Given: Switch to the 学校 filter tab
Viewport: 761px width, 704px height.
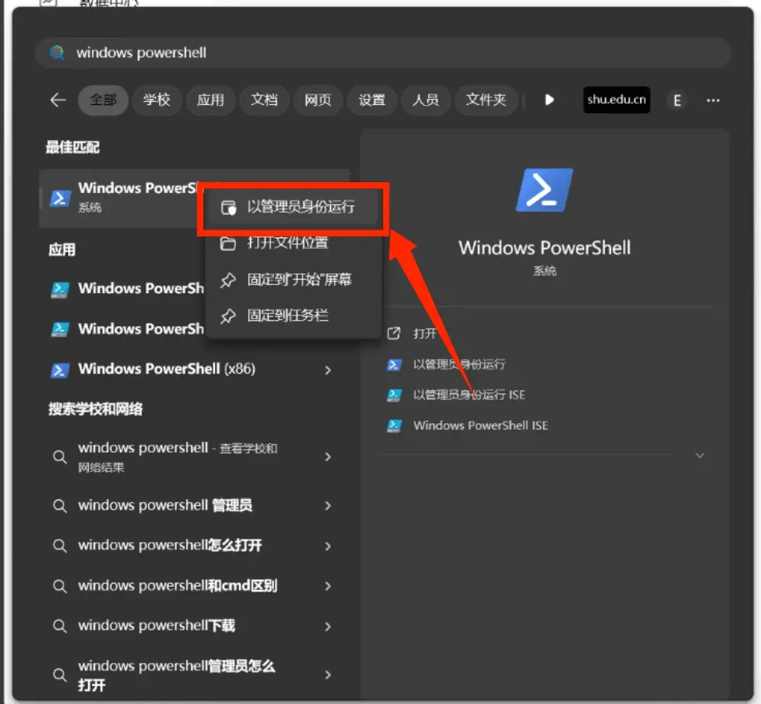Looking at the screenshot, I should click(157, 100).
